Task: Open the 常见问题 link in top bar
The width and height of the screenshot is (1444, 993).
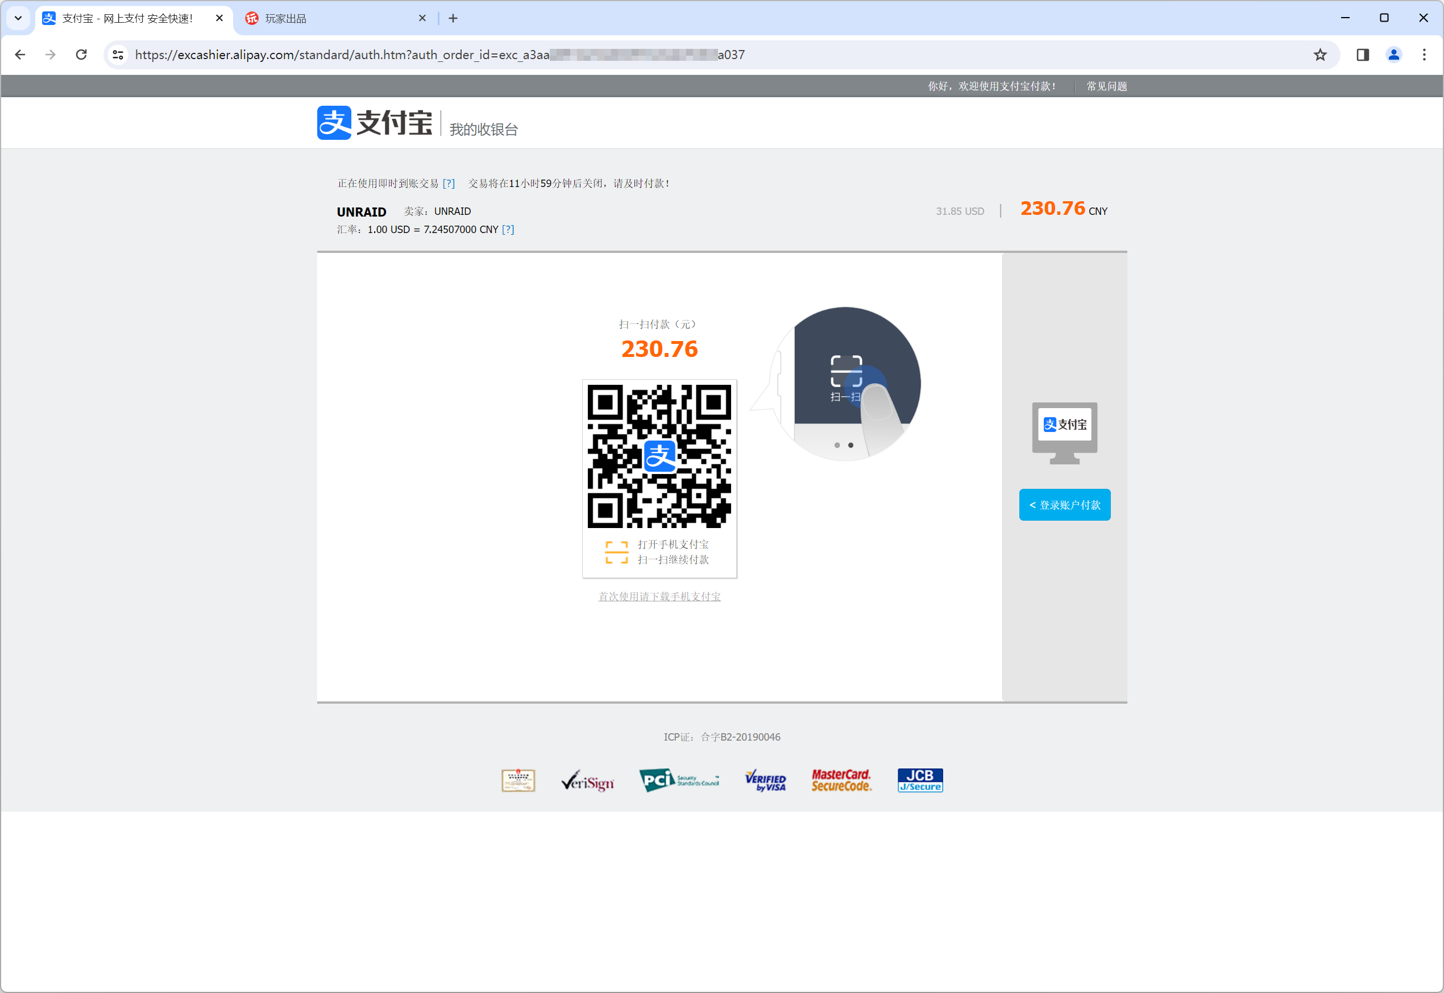Action: [1106, 86]
